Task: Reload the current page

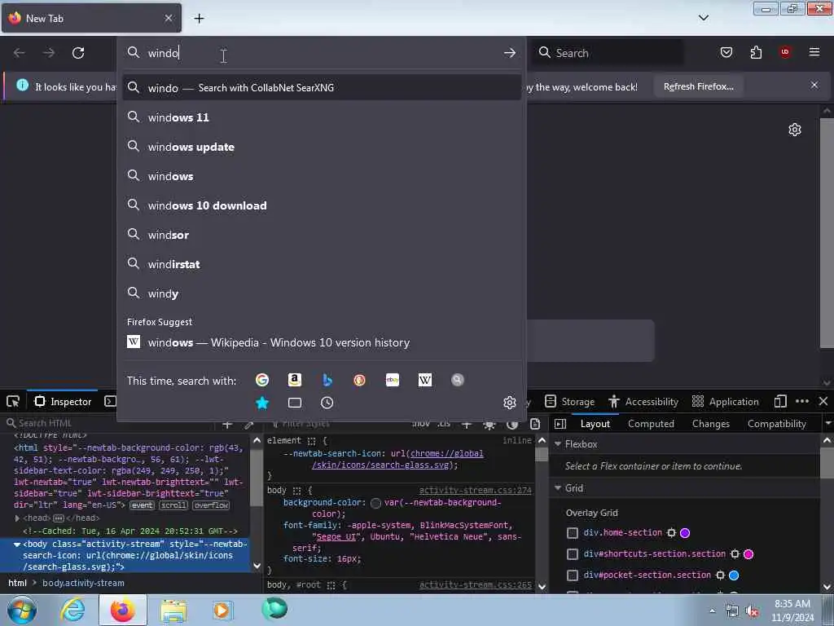Action: tap(78, 53)
